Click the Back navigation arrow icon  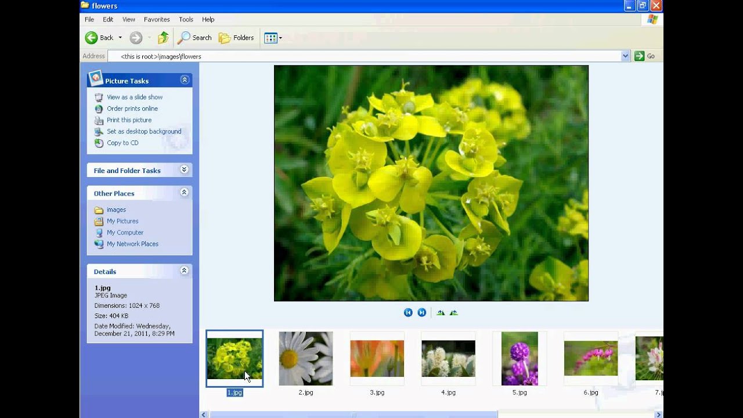click(x=91, y=38)
